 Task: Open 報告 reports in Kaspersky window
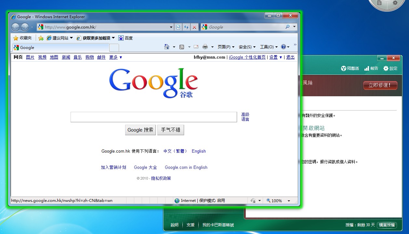371,68
